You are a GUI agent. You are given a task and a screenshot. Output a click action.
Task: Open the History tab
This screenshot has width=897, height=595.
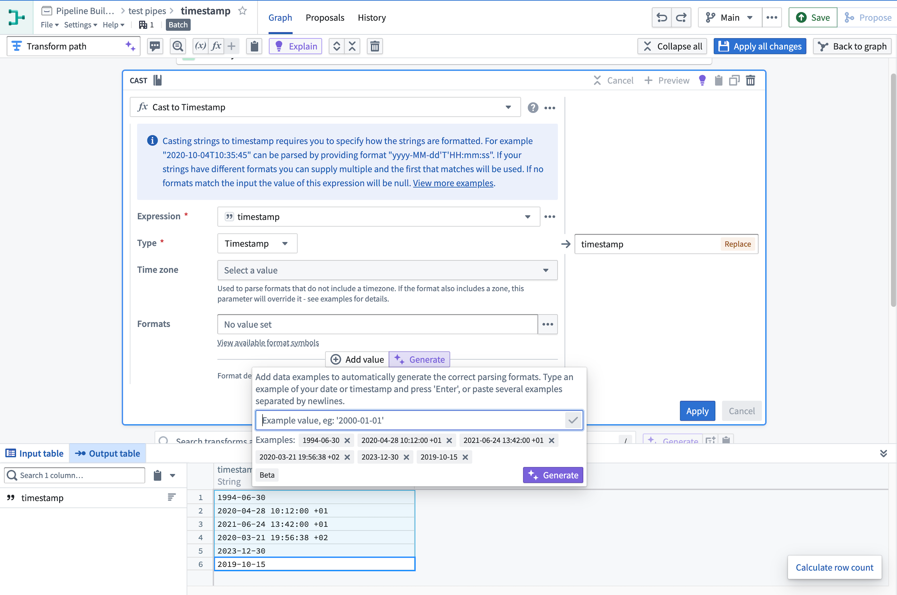pyautogui.click(x=372, y=18)
